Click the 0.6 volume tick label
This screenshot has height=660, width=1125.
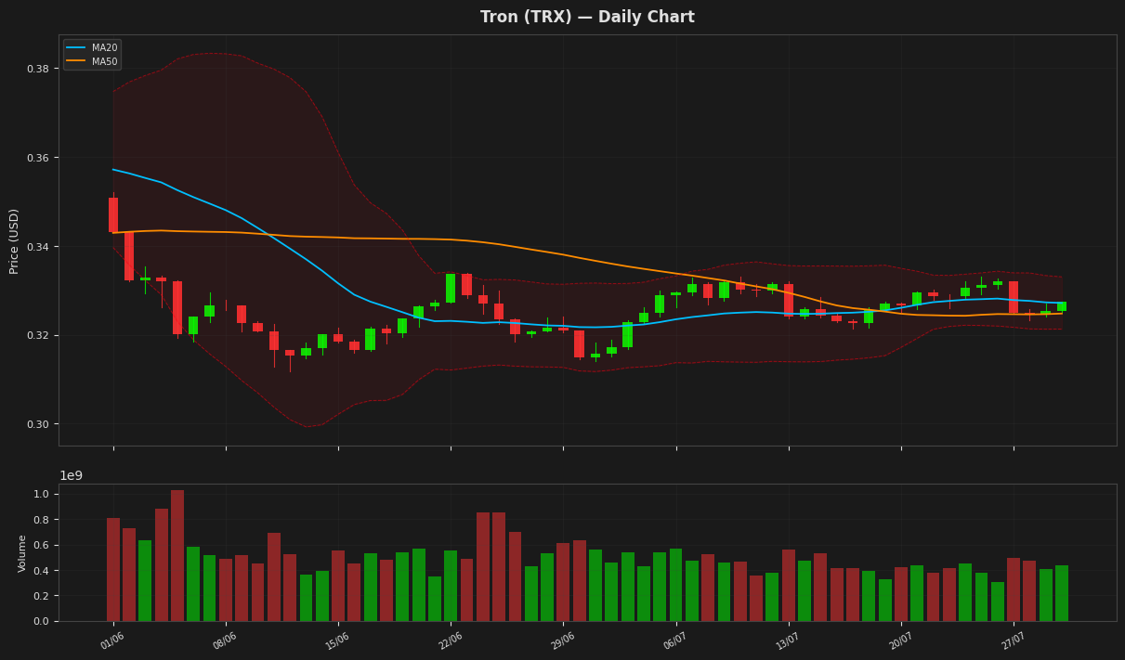[43, 546]
